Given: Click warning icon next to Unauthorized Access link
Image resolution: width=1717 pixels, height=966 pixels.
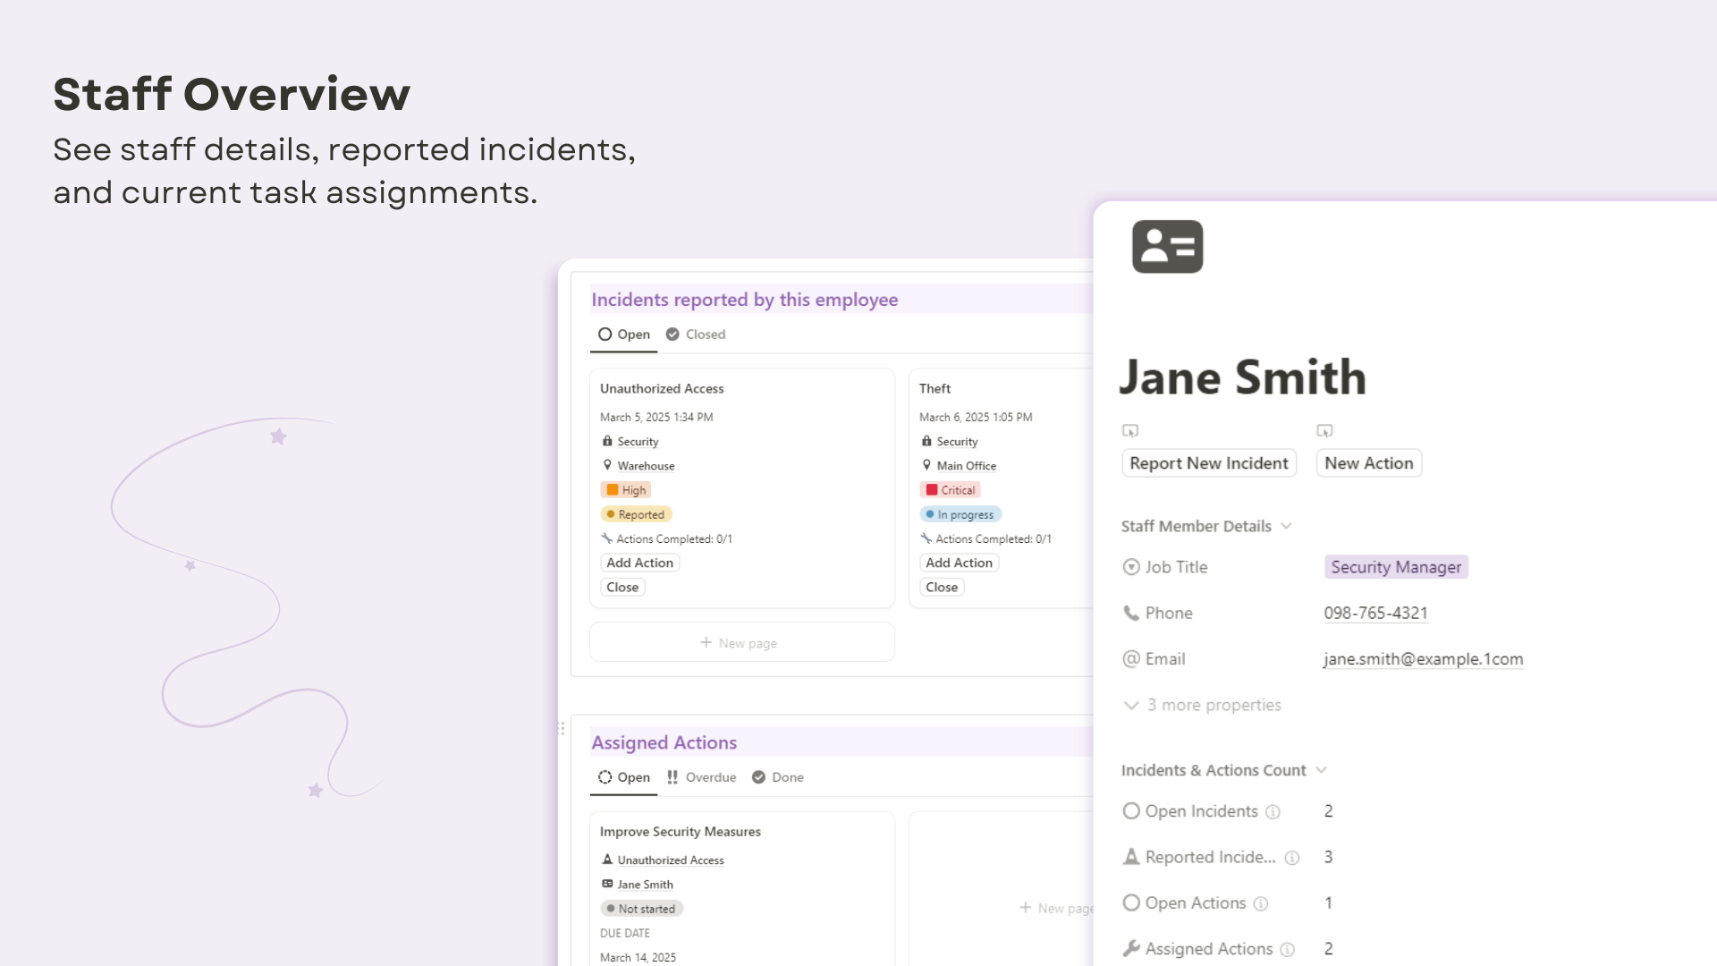Looking at the screenshot, I should [x=607, y=860].
